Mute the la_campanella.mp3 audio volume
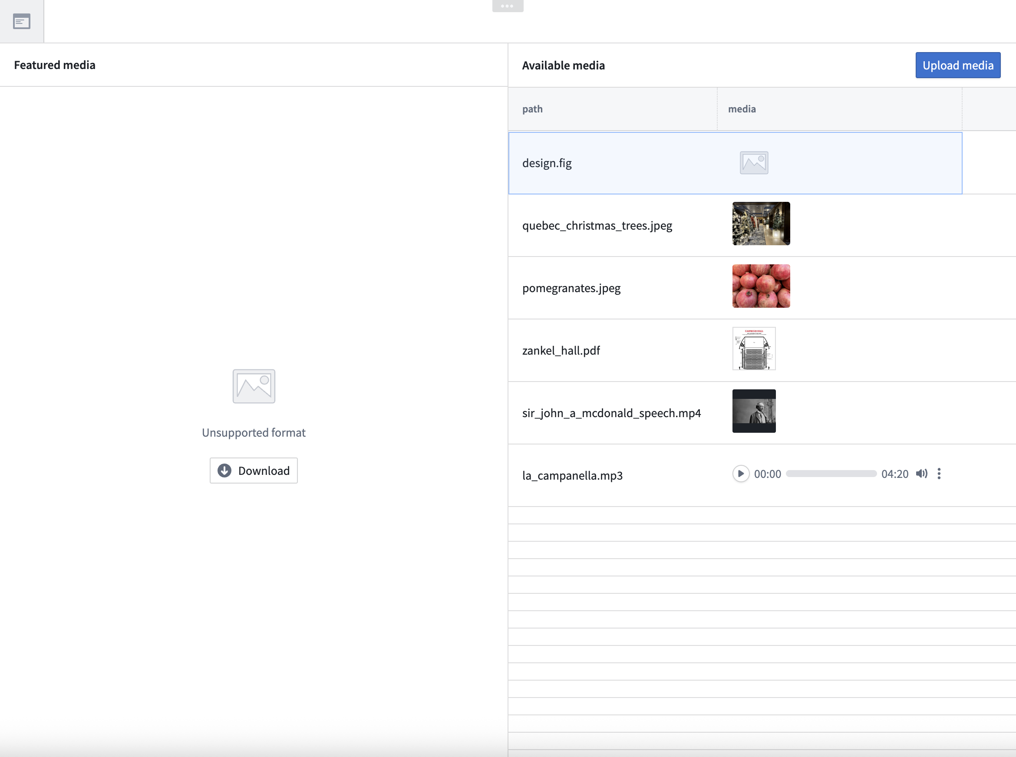1016x757 pixels. [921, 474]
